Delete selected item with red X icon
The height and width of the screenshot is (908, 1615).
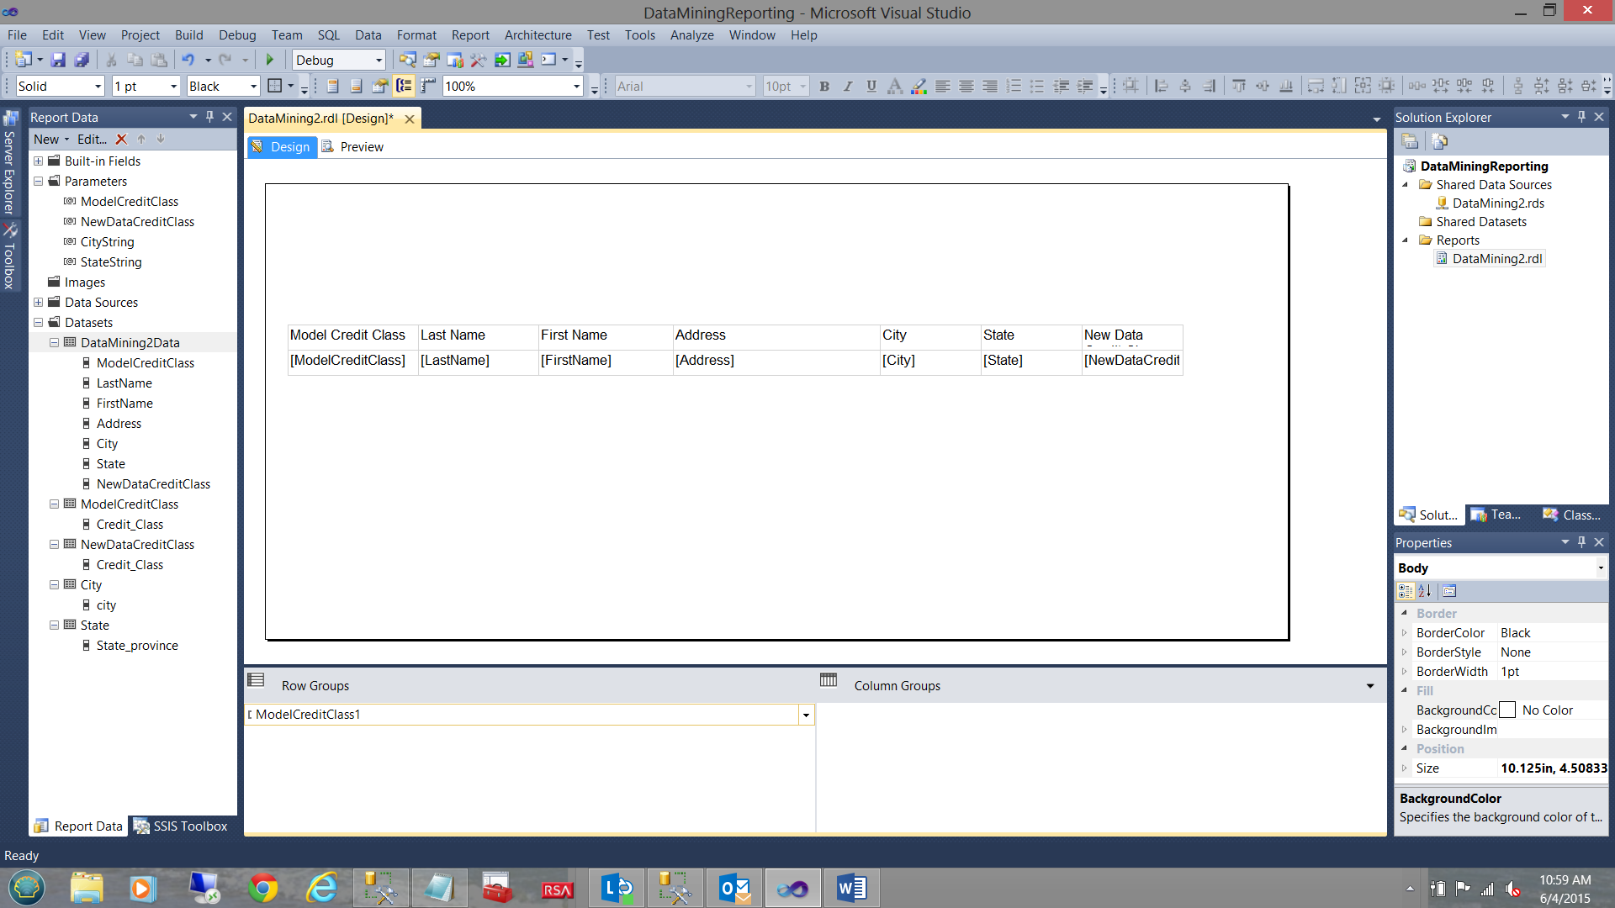point(121,140)
